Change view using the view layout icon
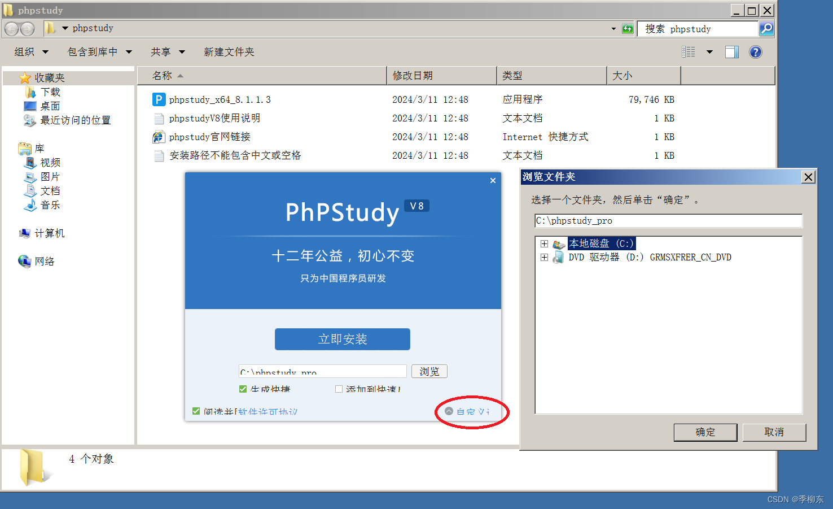Viewport: 833px width, 509px height. coord(689,52)
